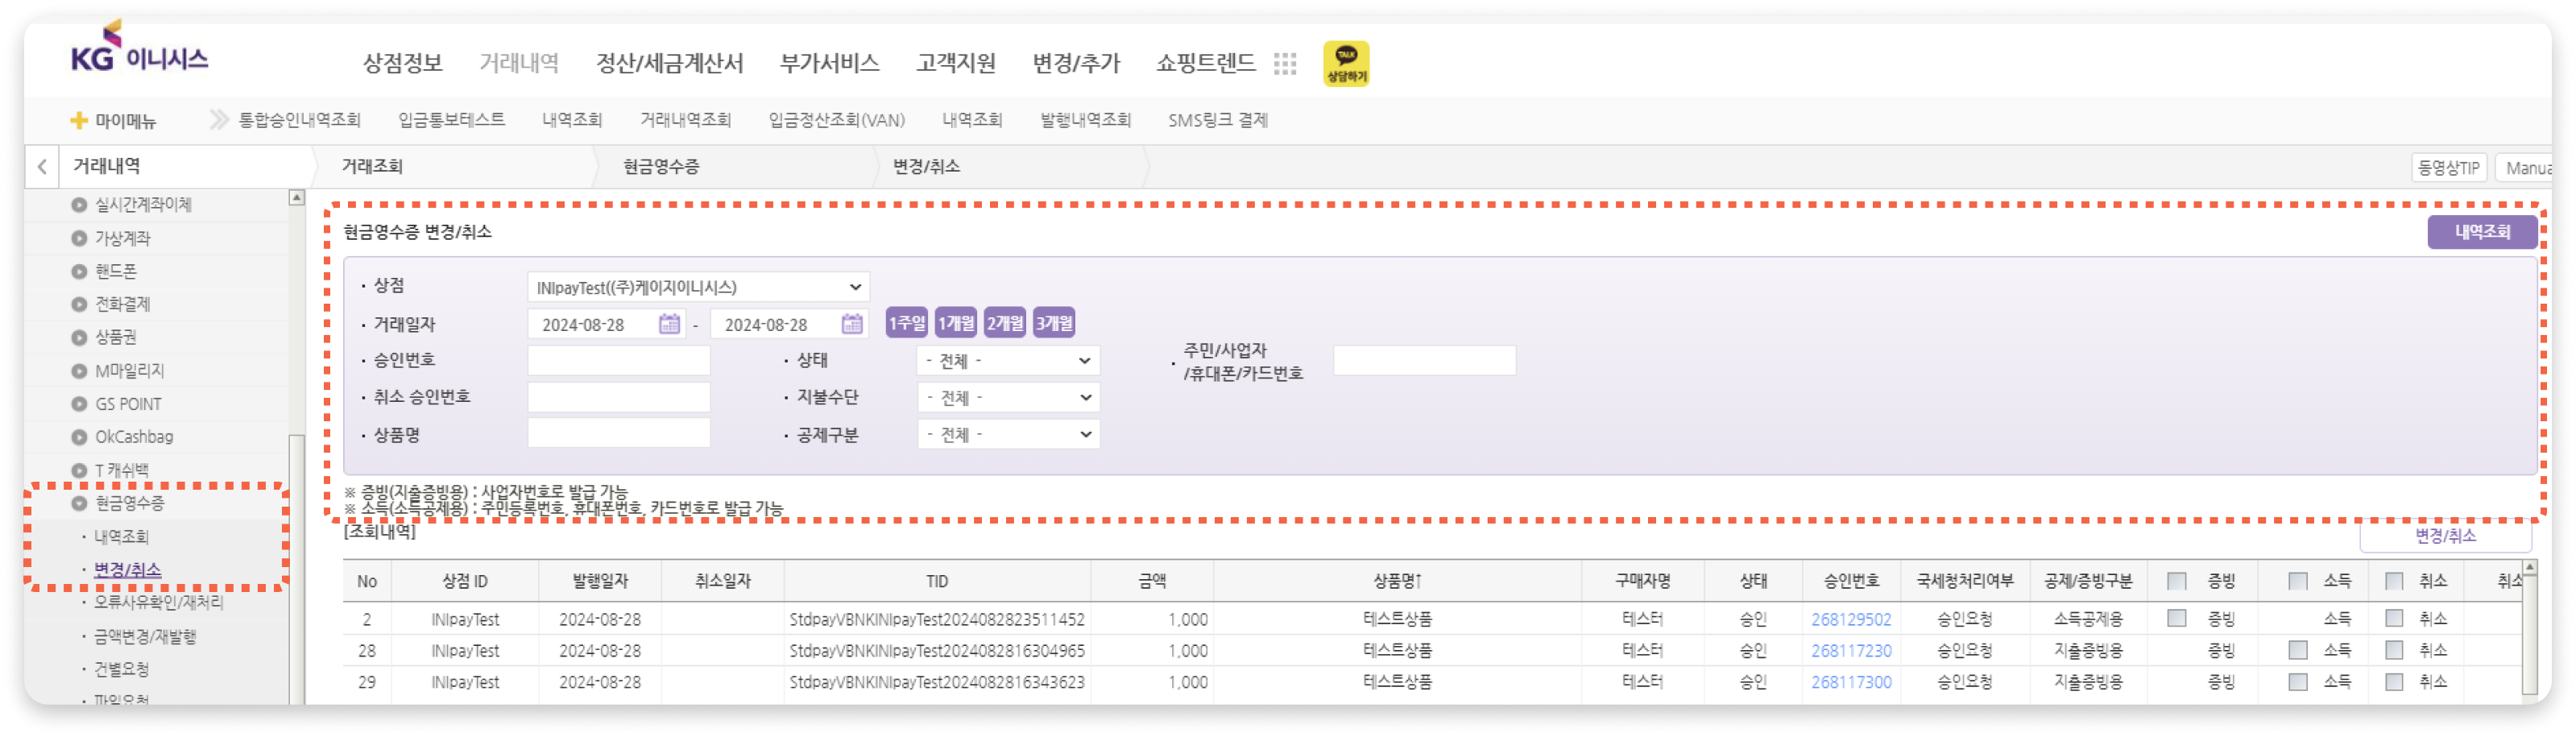Click the bullet icon next to 실시간계좌이체
The height and width of the screenshot is (737, 2576).
click(x=79, y=204)
